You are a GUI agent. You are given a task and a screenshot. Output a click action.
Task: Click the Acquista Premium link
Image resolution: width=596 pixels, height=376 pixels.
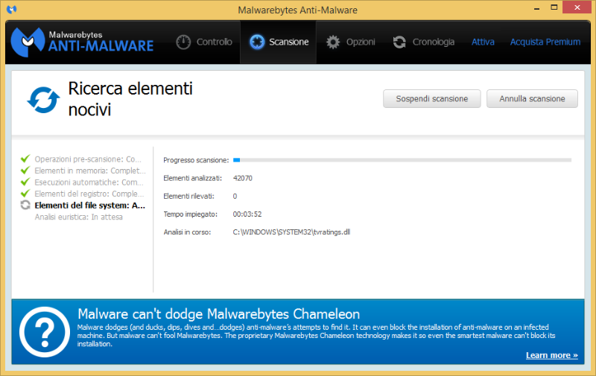(545, 42)
